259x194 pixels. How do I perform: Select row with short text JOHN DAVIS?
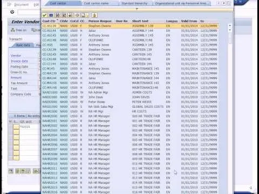130,97
